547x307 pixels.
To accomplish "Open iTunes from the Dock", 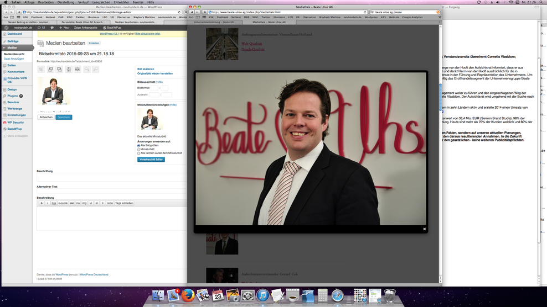I will [262, 295].
